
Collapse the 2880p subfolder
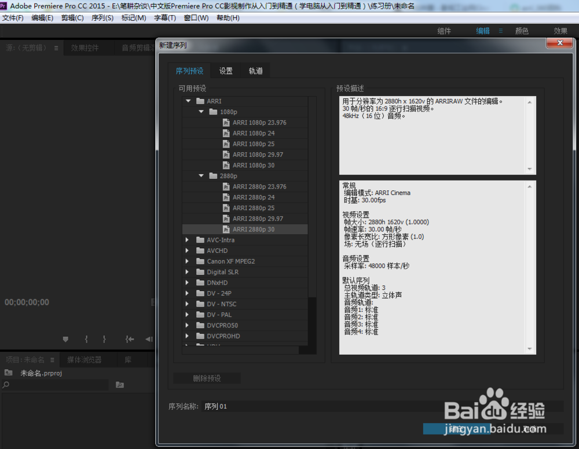pos(201,176)
